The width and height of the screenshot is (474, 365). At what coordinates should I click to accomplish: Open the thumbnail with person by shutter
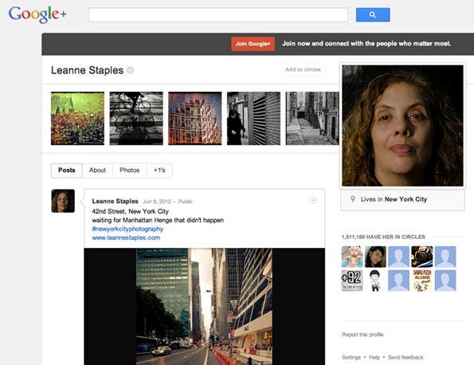253,118
